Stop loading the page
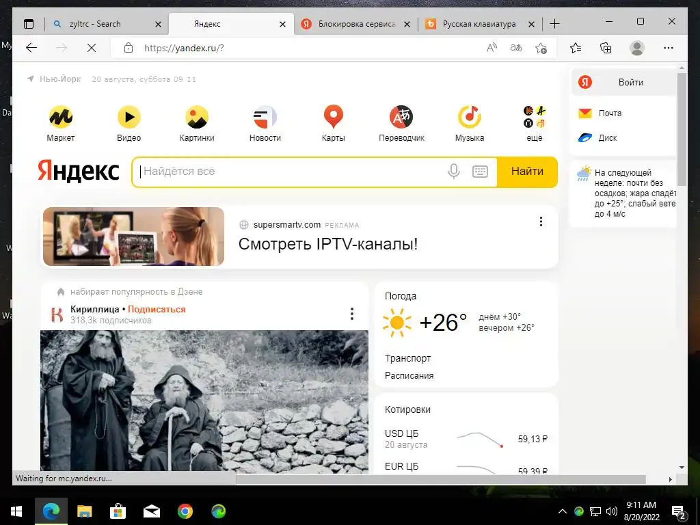 92,48
